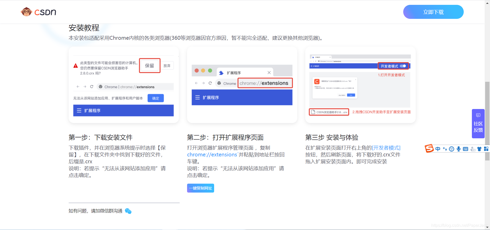
Task: Open the emoji picker in Sogou toolbar
Action: [x=451, y=148]
